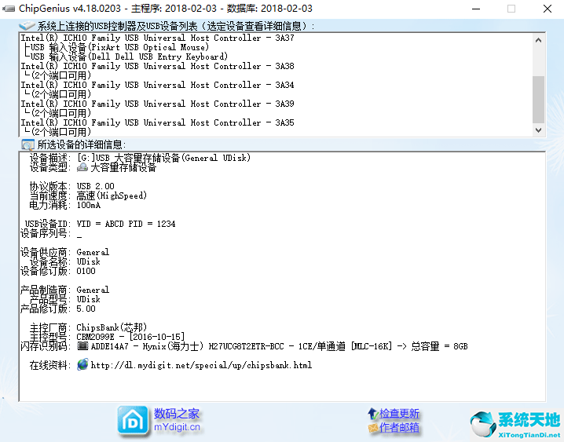Click the 检查更新 link
The image size is (564, 442).
(399, 413)
